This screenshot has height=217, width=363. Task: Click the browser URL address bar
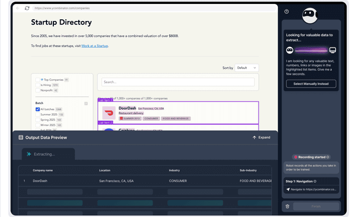[155, 8]
